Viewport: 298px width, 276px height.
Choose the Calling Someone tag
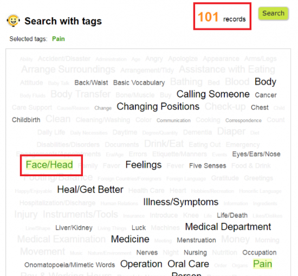[213, 94]
